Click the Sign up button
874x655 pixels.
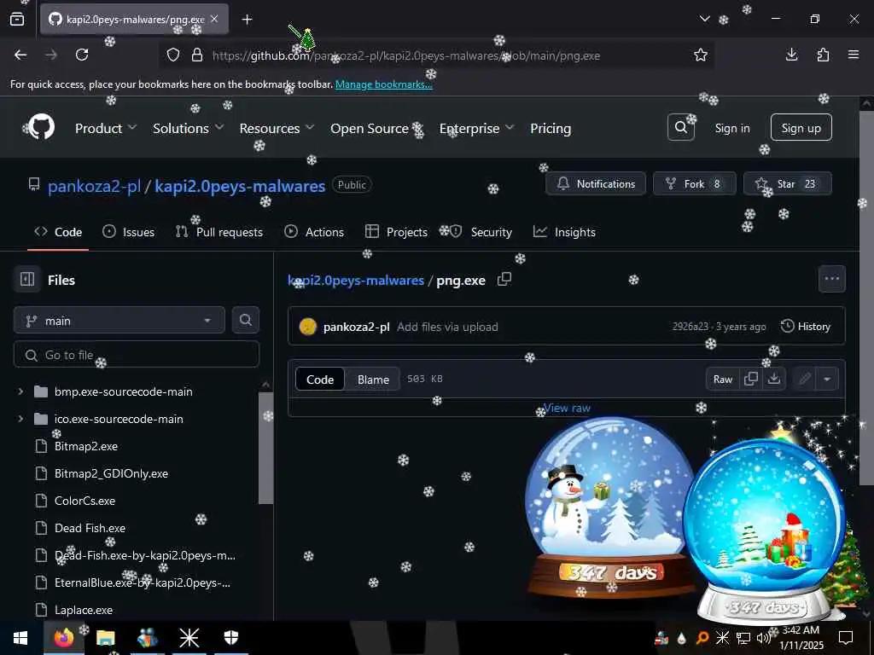[x=801, y=128]
